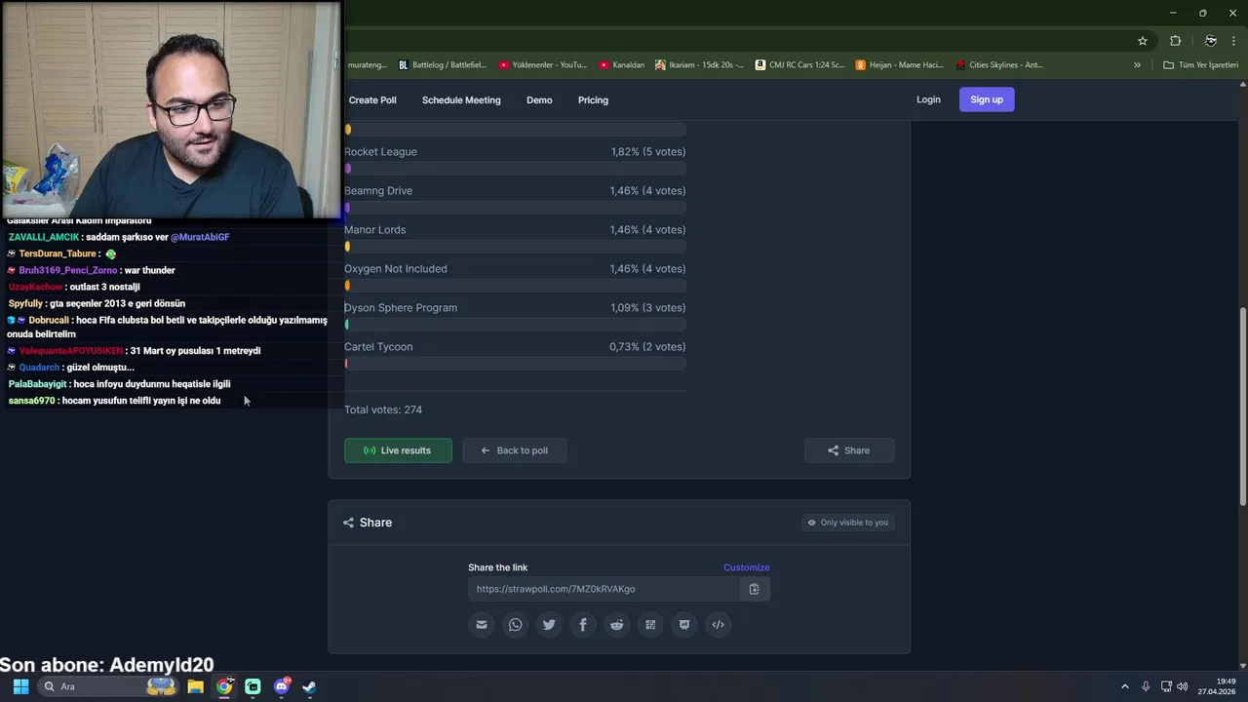Click the Beamng Drive result label

pyautogui.click(x=378, y=191)
